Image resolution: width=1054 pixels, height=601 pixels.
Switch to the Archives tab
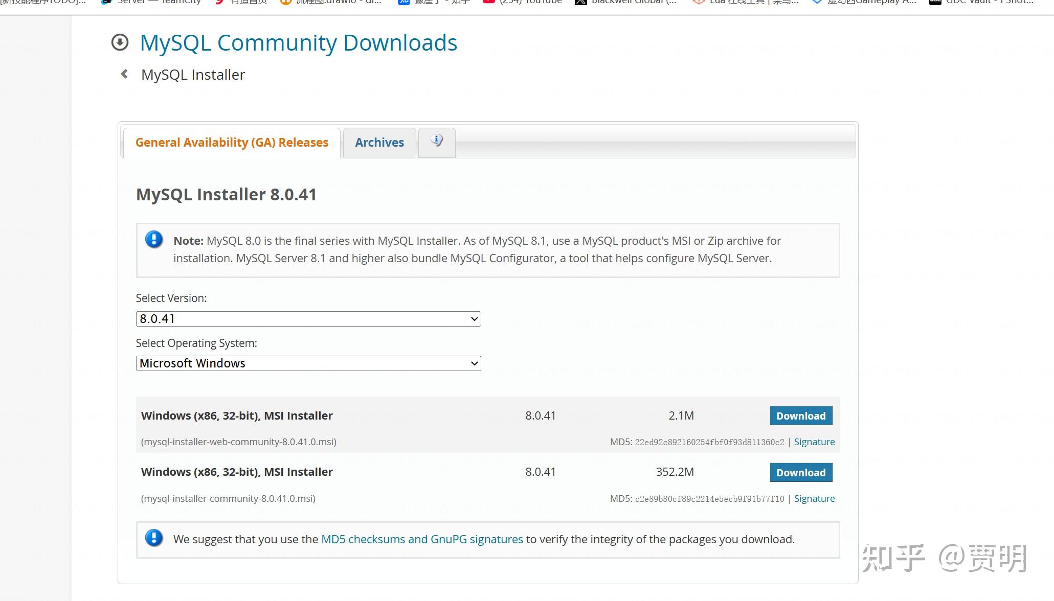(379, 143)
